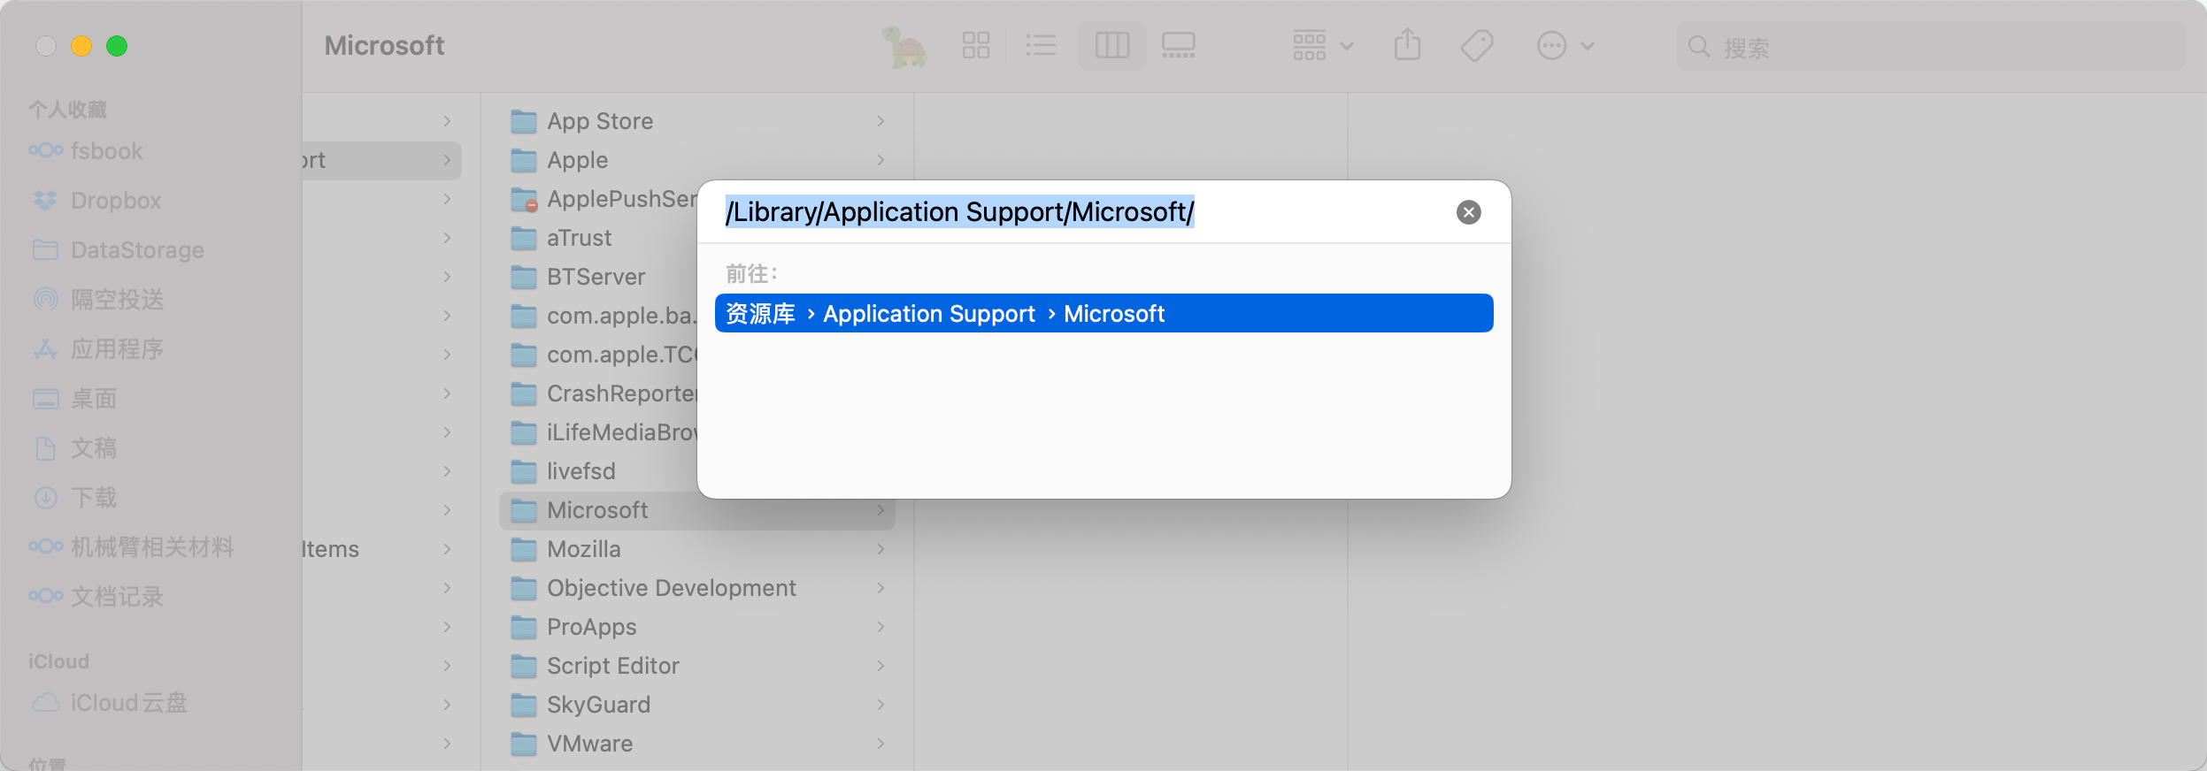Expand the VMware folder chevron
2207x771 pixels.
pos(880,744)
